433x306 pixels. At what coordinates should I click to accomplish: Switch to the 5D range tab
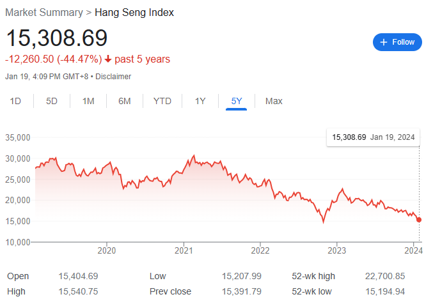[52, 101]
